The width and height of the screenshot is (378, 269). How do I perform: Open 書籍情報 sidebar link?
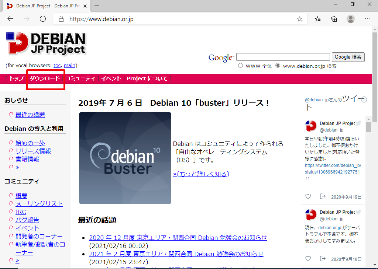(x=27, y=159)
